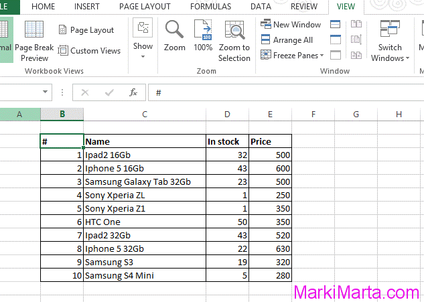The width and height of the screenshot is (424, 302).
Task: Select the '#' header cell
Action: [62, 141]
